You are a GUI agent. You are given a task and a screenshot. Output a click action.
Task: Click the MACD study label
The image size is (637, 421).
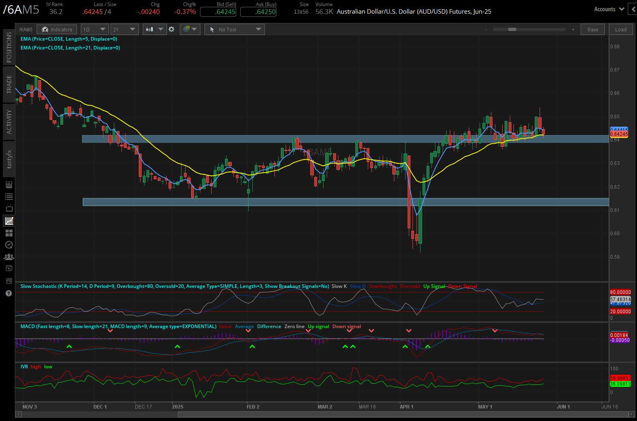pos(118,327)
